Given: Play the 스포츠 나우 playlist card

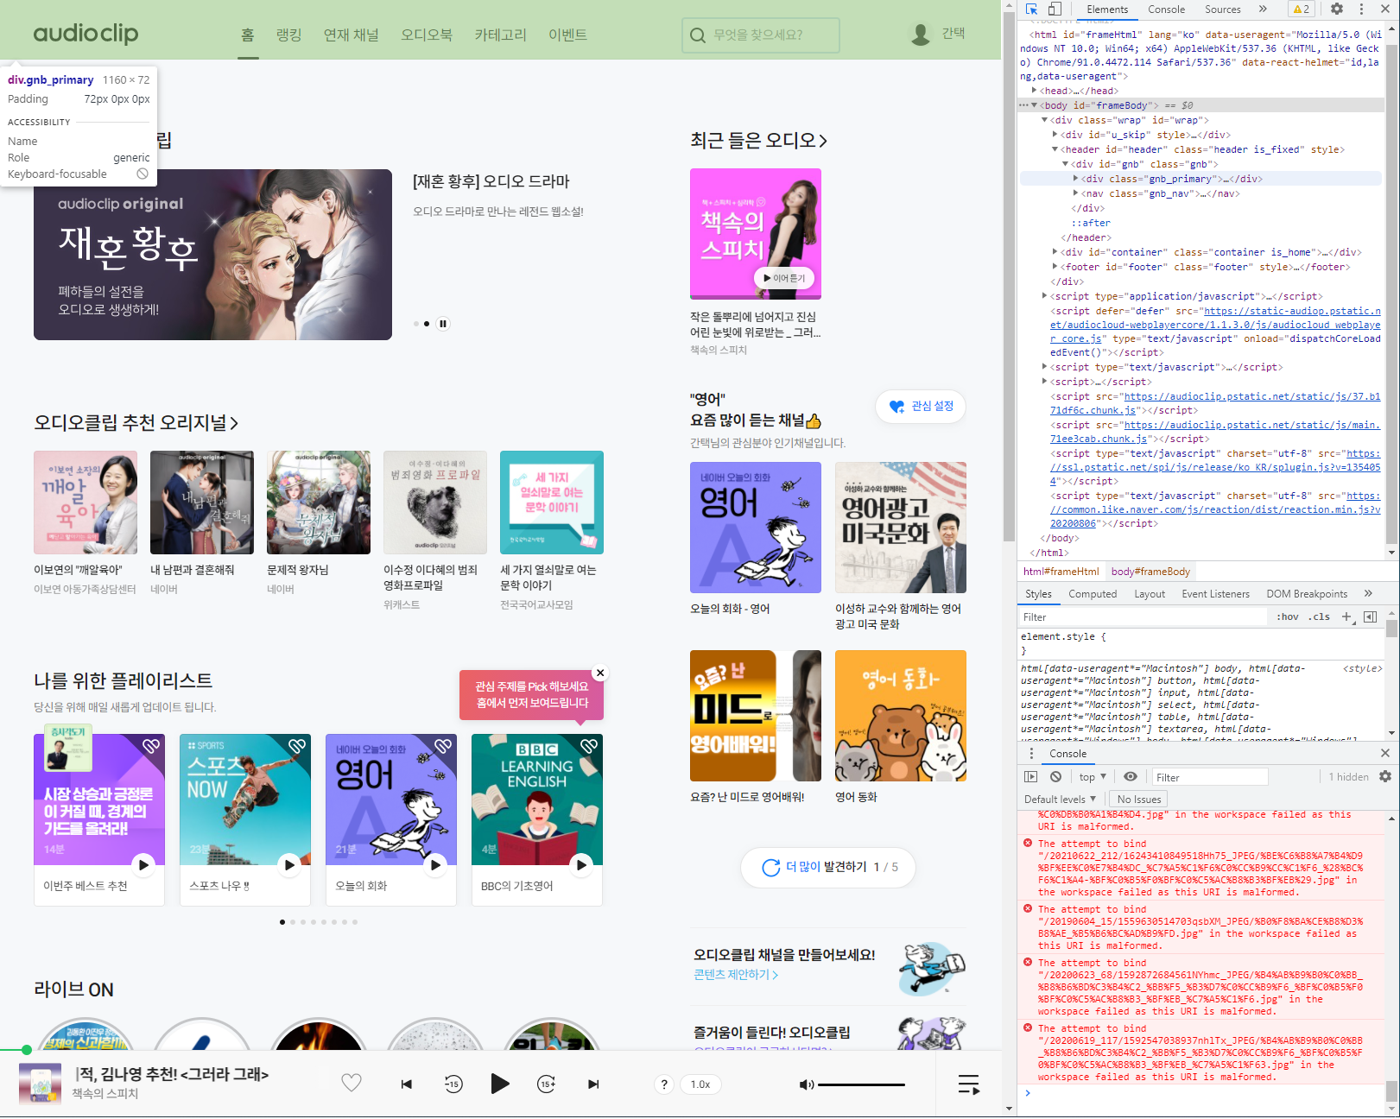Looking at the screenshot, I should pos(289,864).
